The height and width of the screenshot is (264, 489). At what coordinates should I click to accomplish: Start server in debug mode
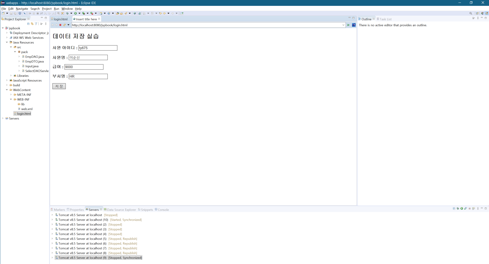458,209
